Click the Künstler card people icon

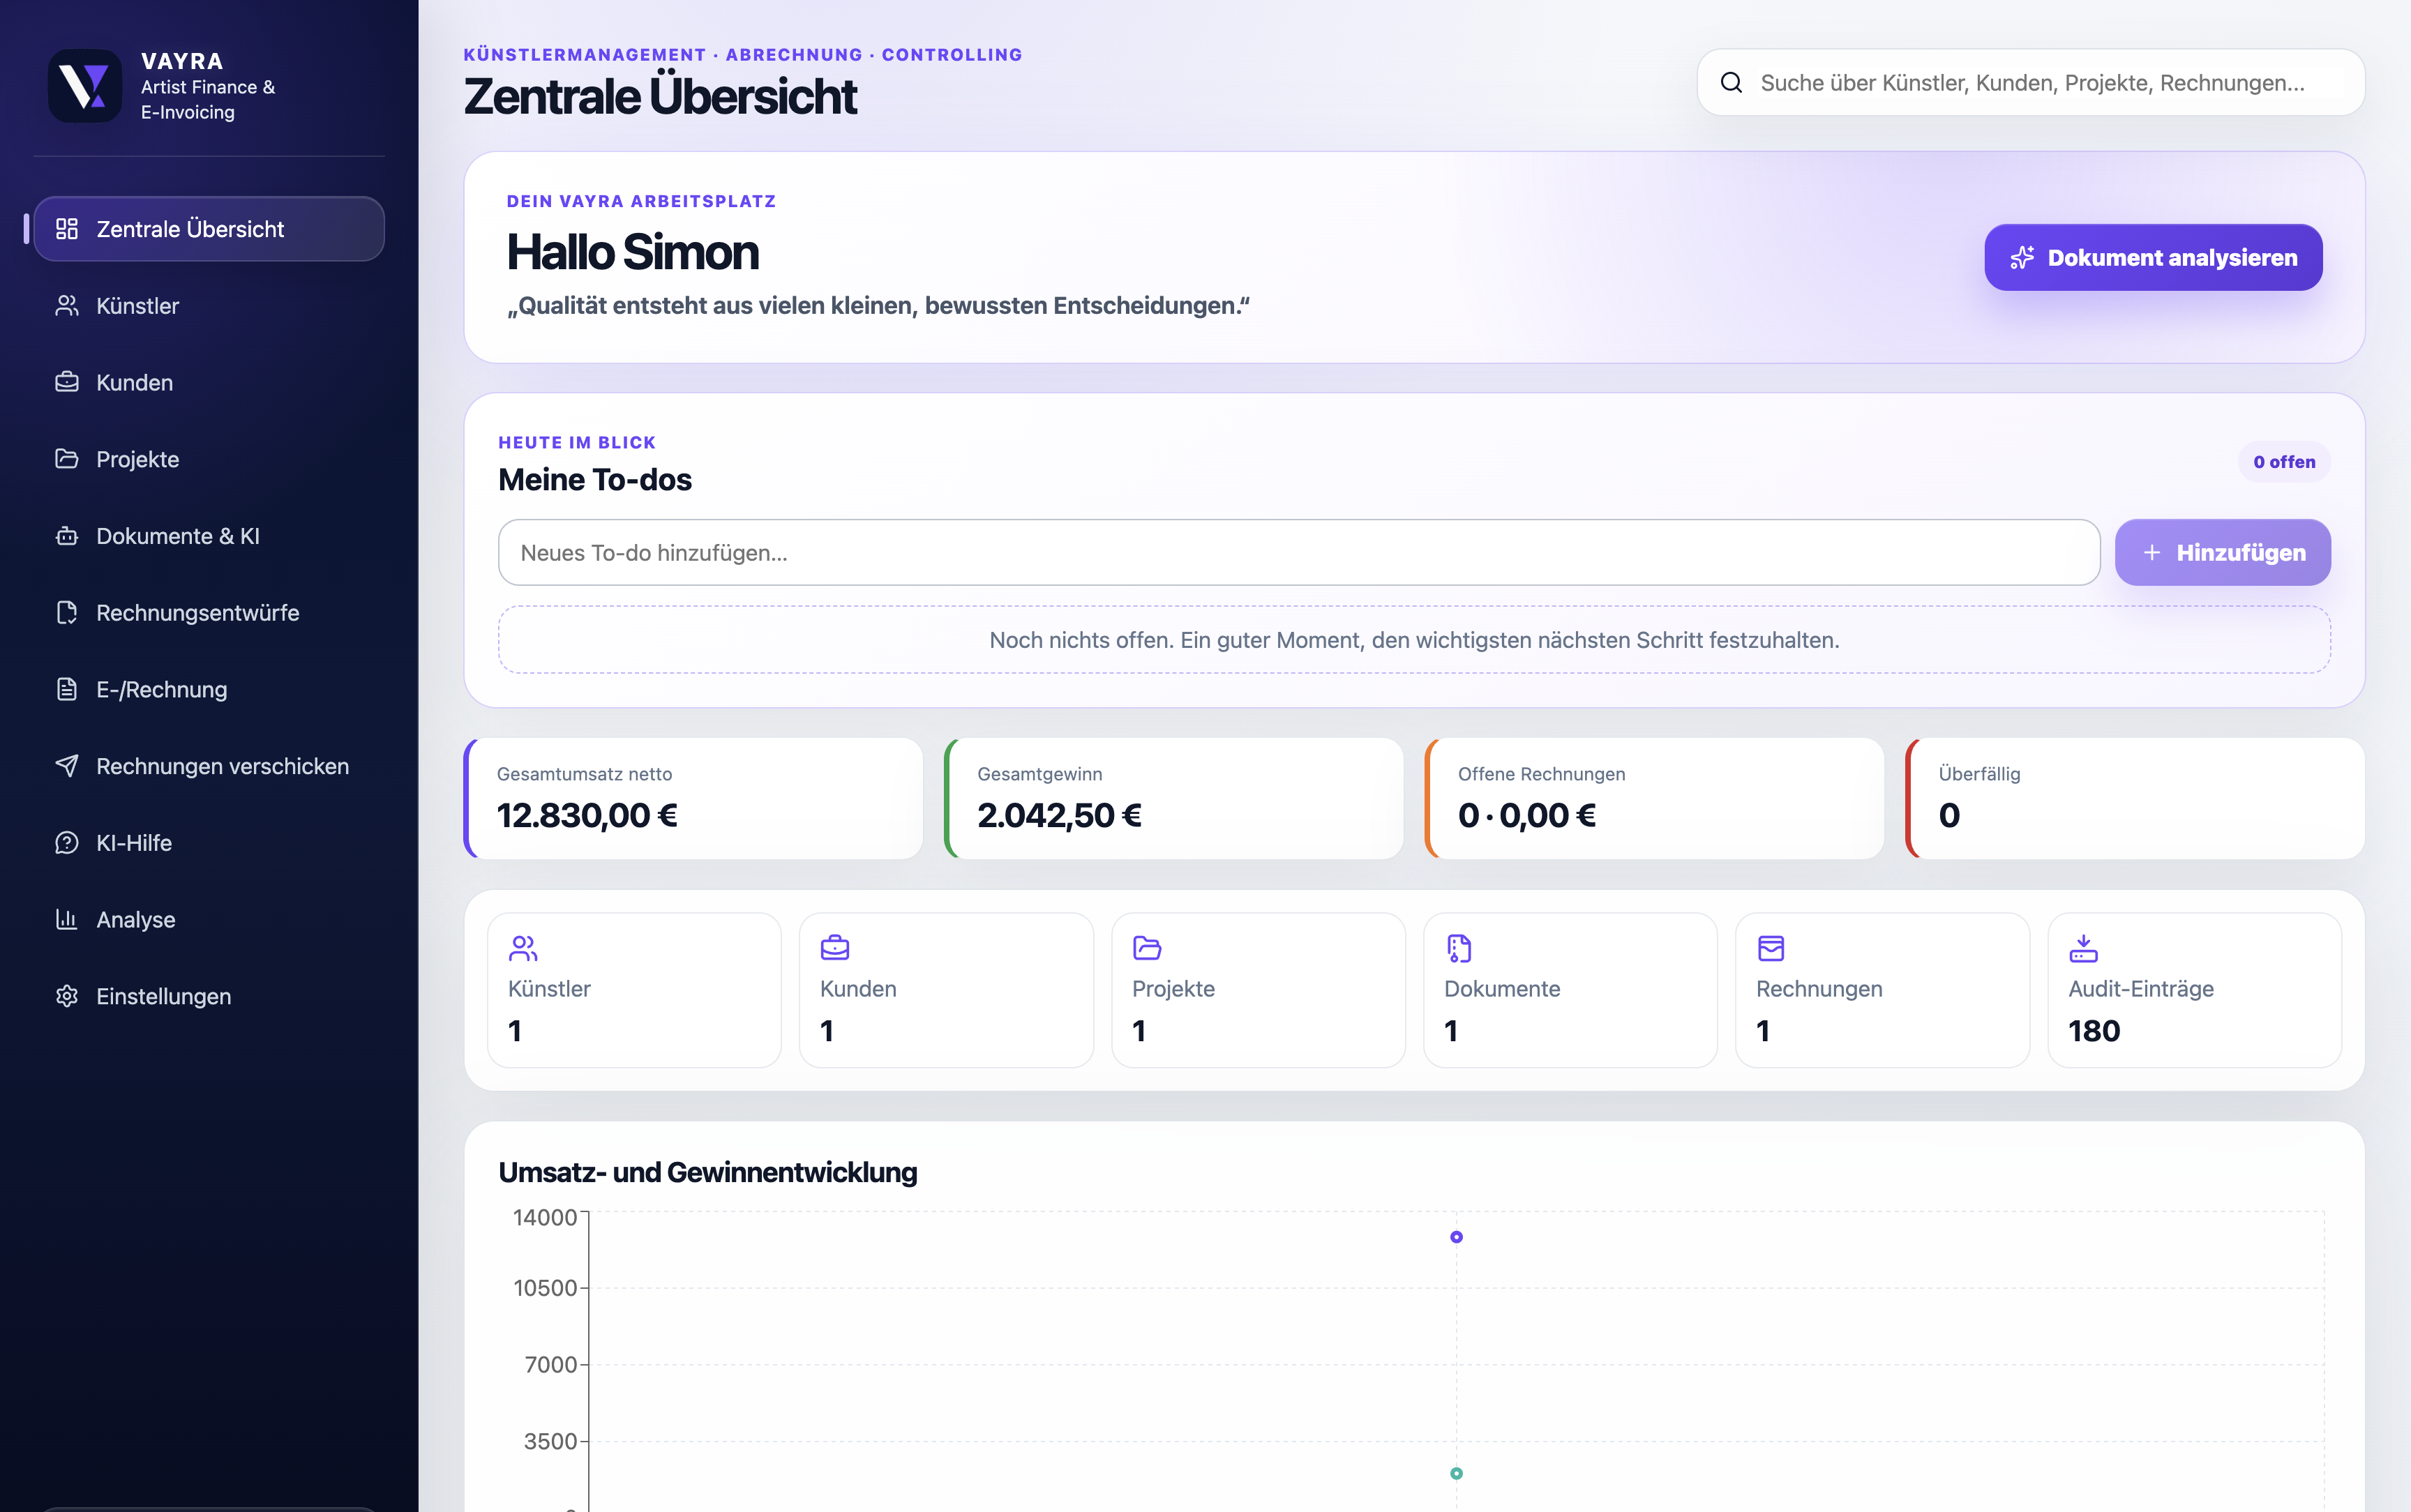point(523,947)
